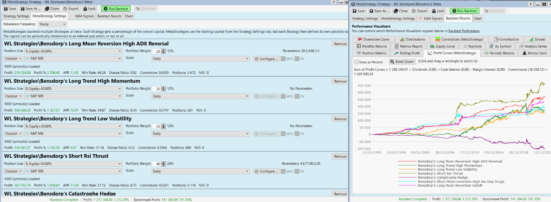
Task: Switch to Strategy Settings tab in left window
Action: coord(16,16)
